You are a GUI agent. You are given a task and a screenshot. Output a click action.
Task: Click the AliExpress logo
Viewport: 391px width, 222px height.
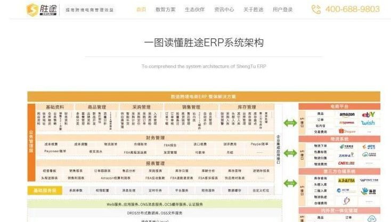[347, 122]
